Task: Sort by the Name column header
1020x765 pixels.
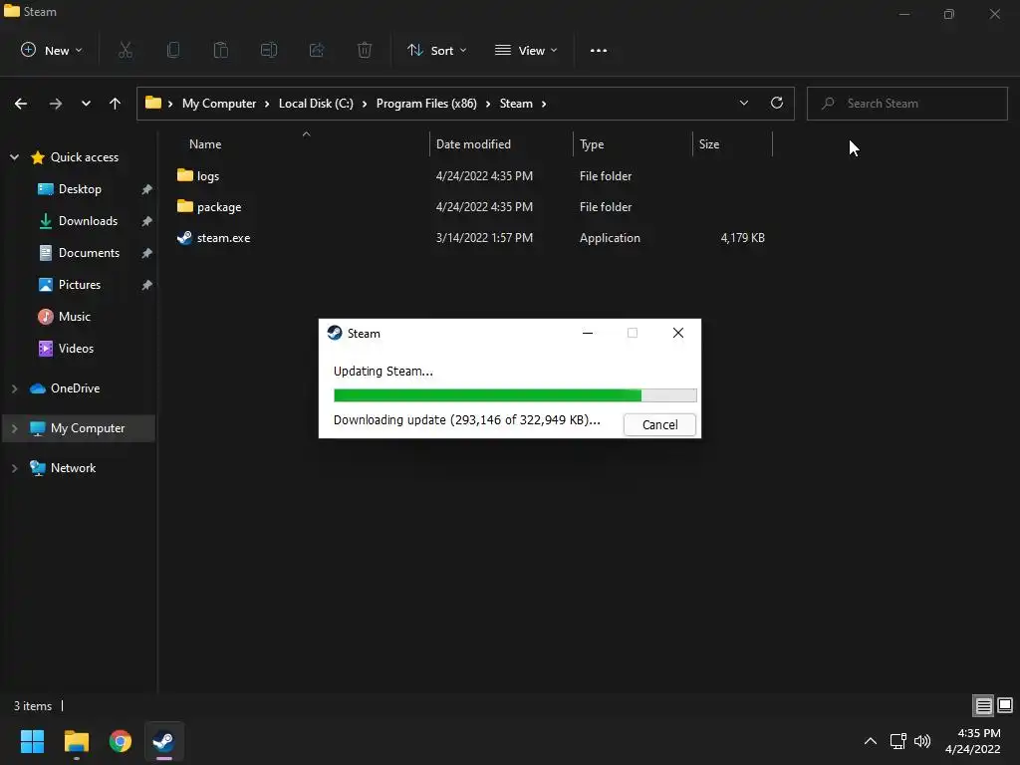Action: 205,144
